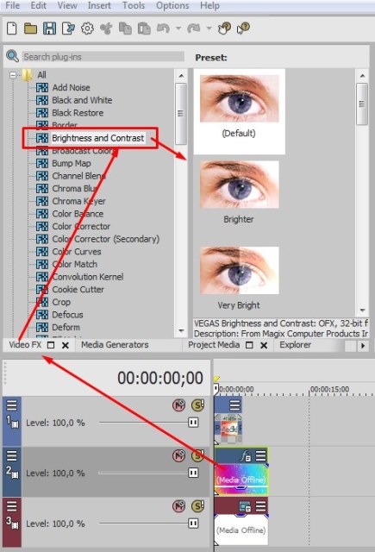375x552 pixels.
Task: Click the Cut scissors icon
Action: coord(106,28)
